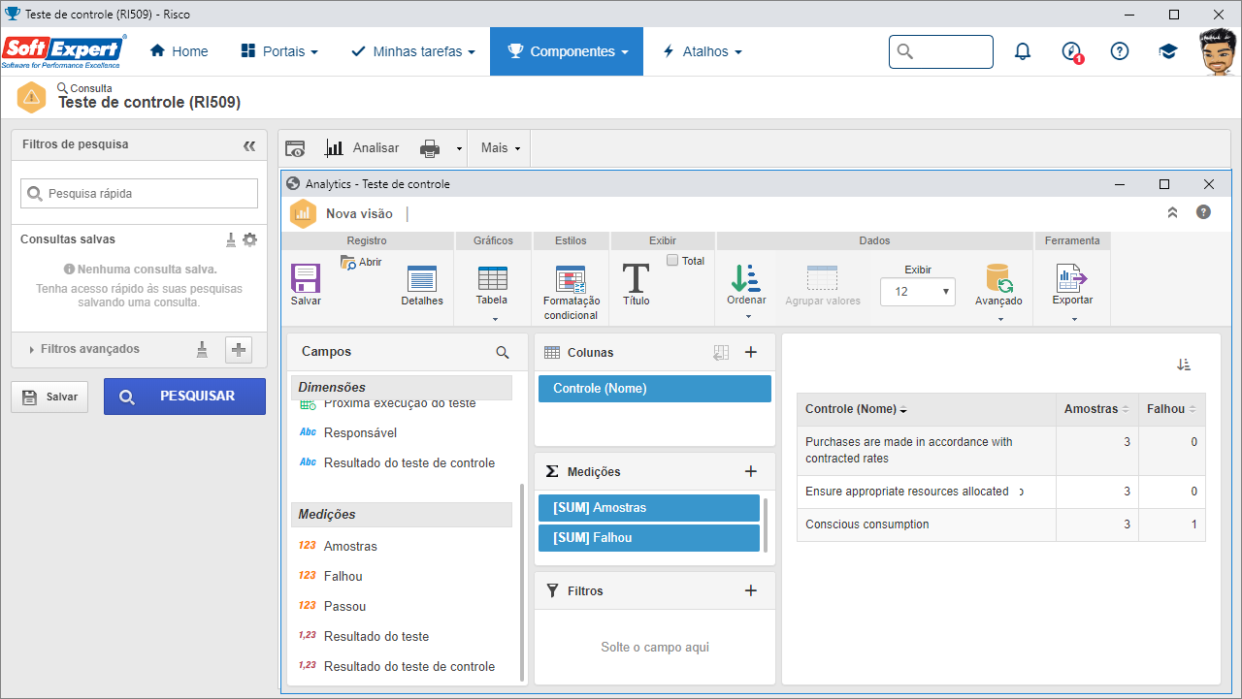This screenshot has width=1242, height=699.
Task: Open Analytics help icon
Action: click(1203, 211)
